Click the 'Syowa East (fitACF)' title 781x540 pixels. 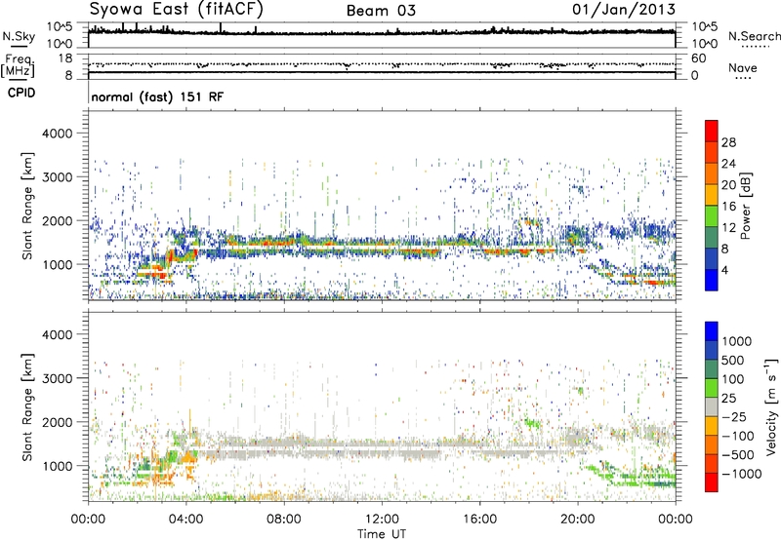(177, 9)
